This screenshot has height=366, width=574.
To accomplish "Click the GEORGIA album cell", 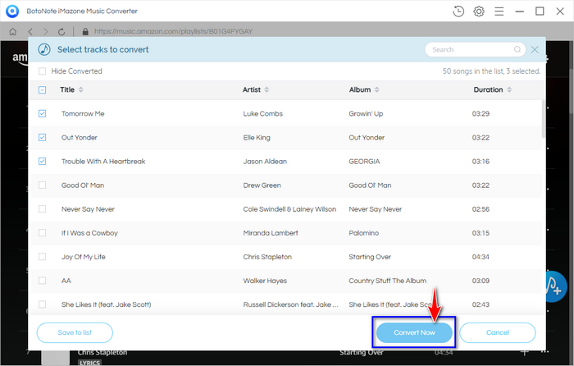I will [364, 161].
